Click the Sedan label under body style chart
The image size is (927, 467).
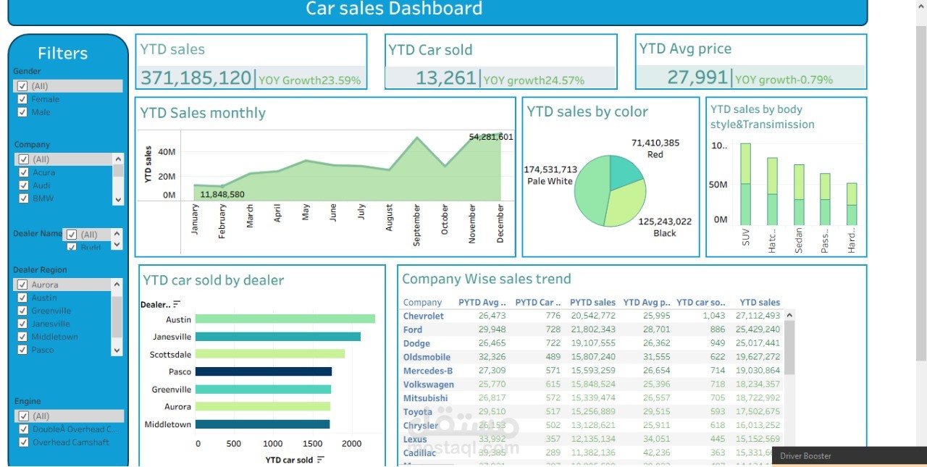click(799, 240)
